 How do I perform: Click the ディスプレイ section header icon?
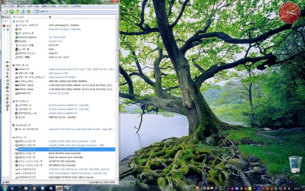pos(14,101)
